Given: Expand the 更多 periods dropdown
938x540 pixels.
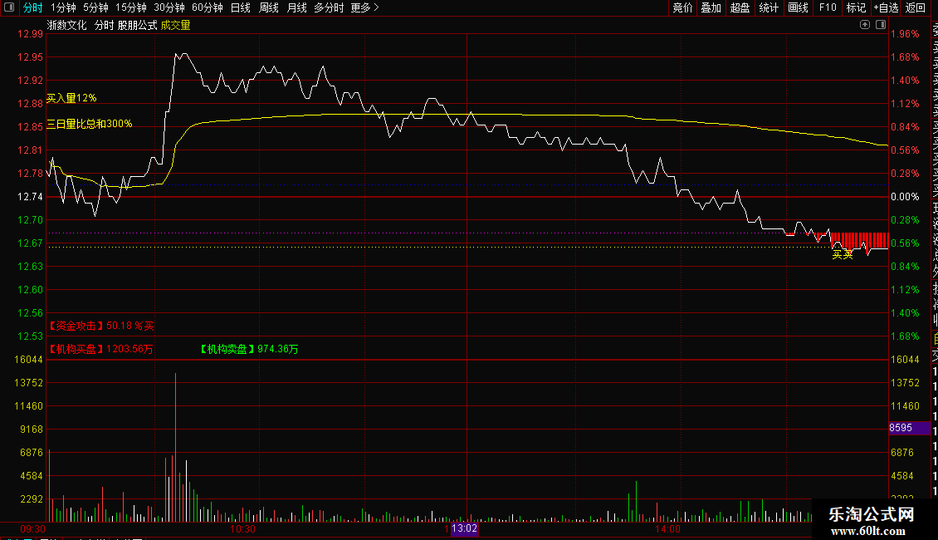Looking at the screenshot, I should 365,7.
